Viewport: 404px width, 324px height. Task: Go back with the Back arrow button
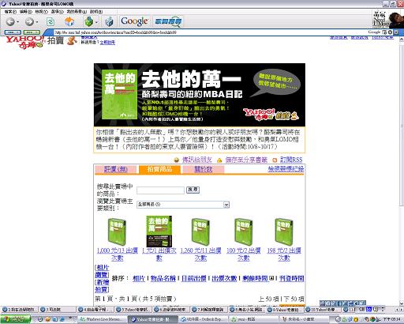pos(10,21)
